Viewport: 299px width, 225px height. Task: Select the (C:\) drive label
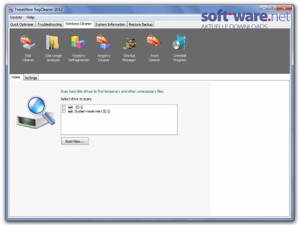pos(79,107)
